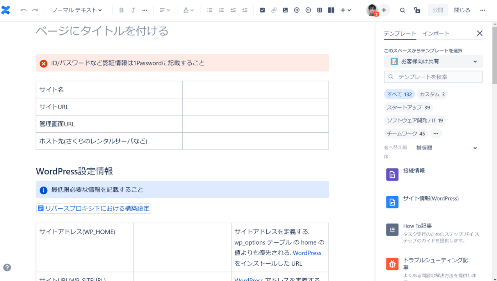This screenshot has height=281, width=497.
Task: Choose the How To記事 template
Action: (x=433, y=233)
